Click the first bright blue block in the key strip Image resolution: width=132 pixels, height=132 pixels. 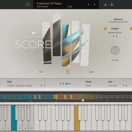[20, 97]
